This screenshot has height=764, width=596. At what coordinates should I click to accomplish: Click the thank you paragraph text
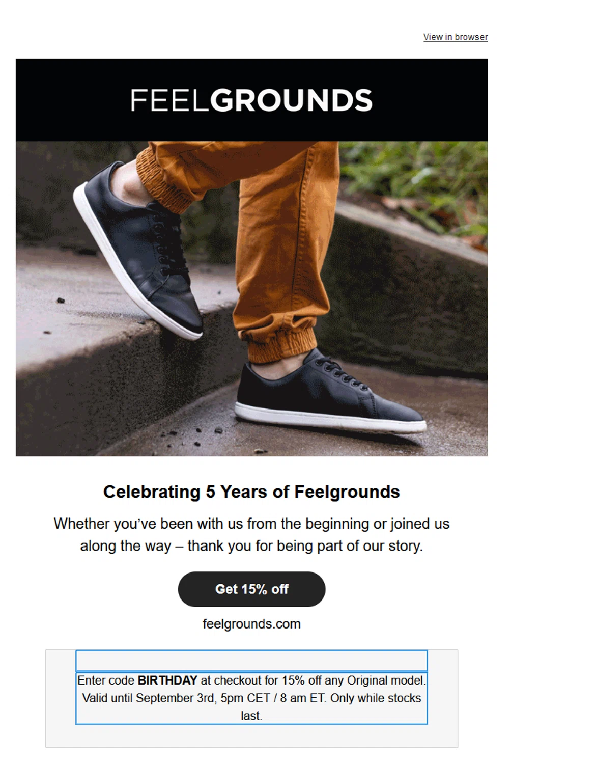click(x=251, y=535)
